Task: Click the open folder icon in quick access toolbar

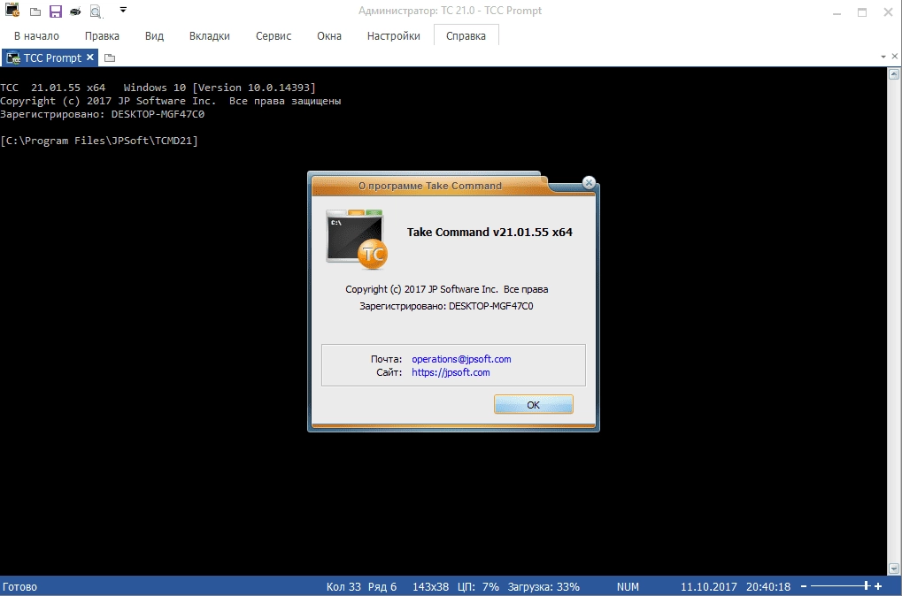Action: [x=35, y=11]
